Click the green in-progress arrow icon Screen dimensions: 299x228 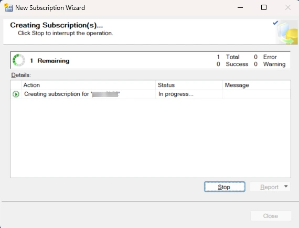[16, 94]
